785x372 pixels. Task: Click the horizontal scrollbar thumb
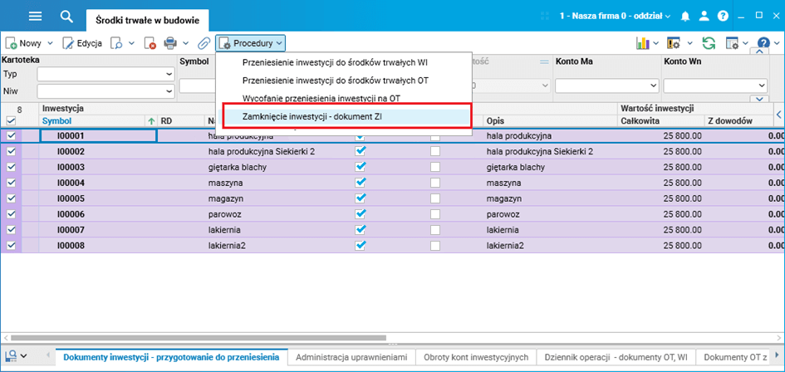(199, 338)
